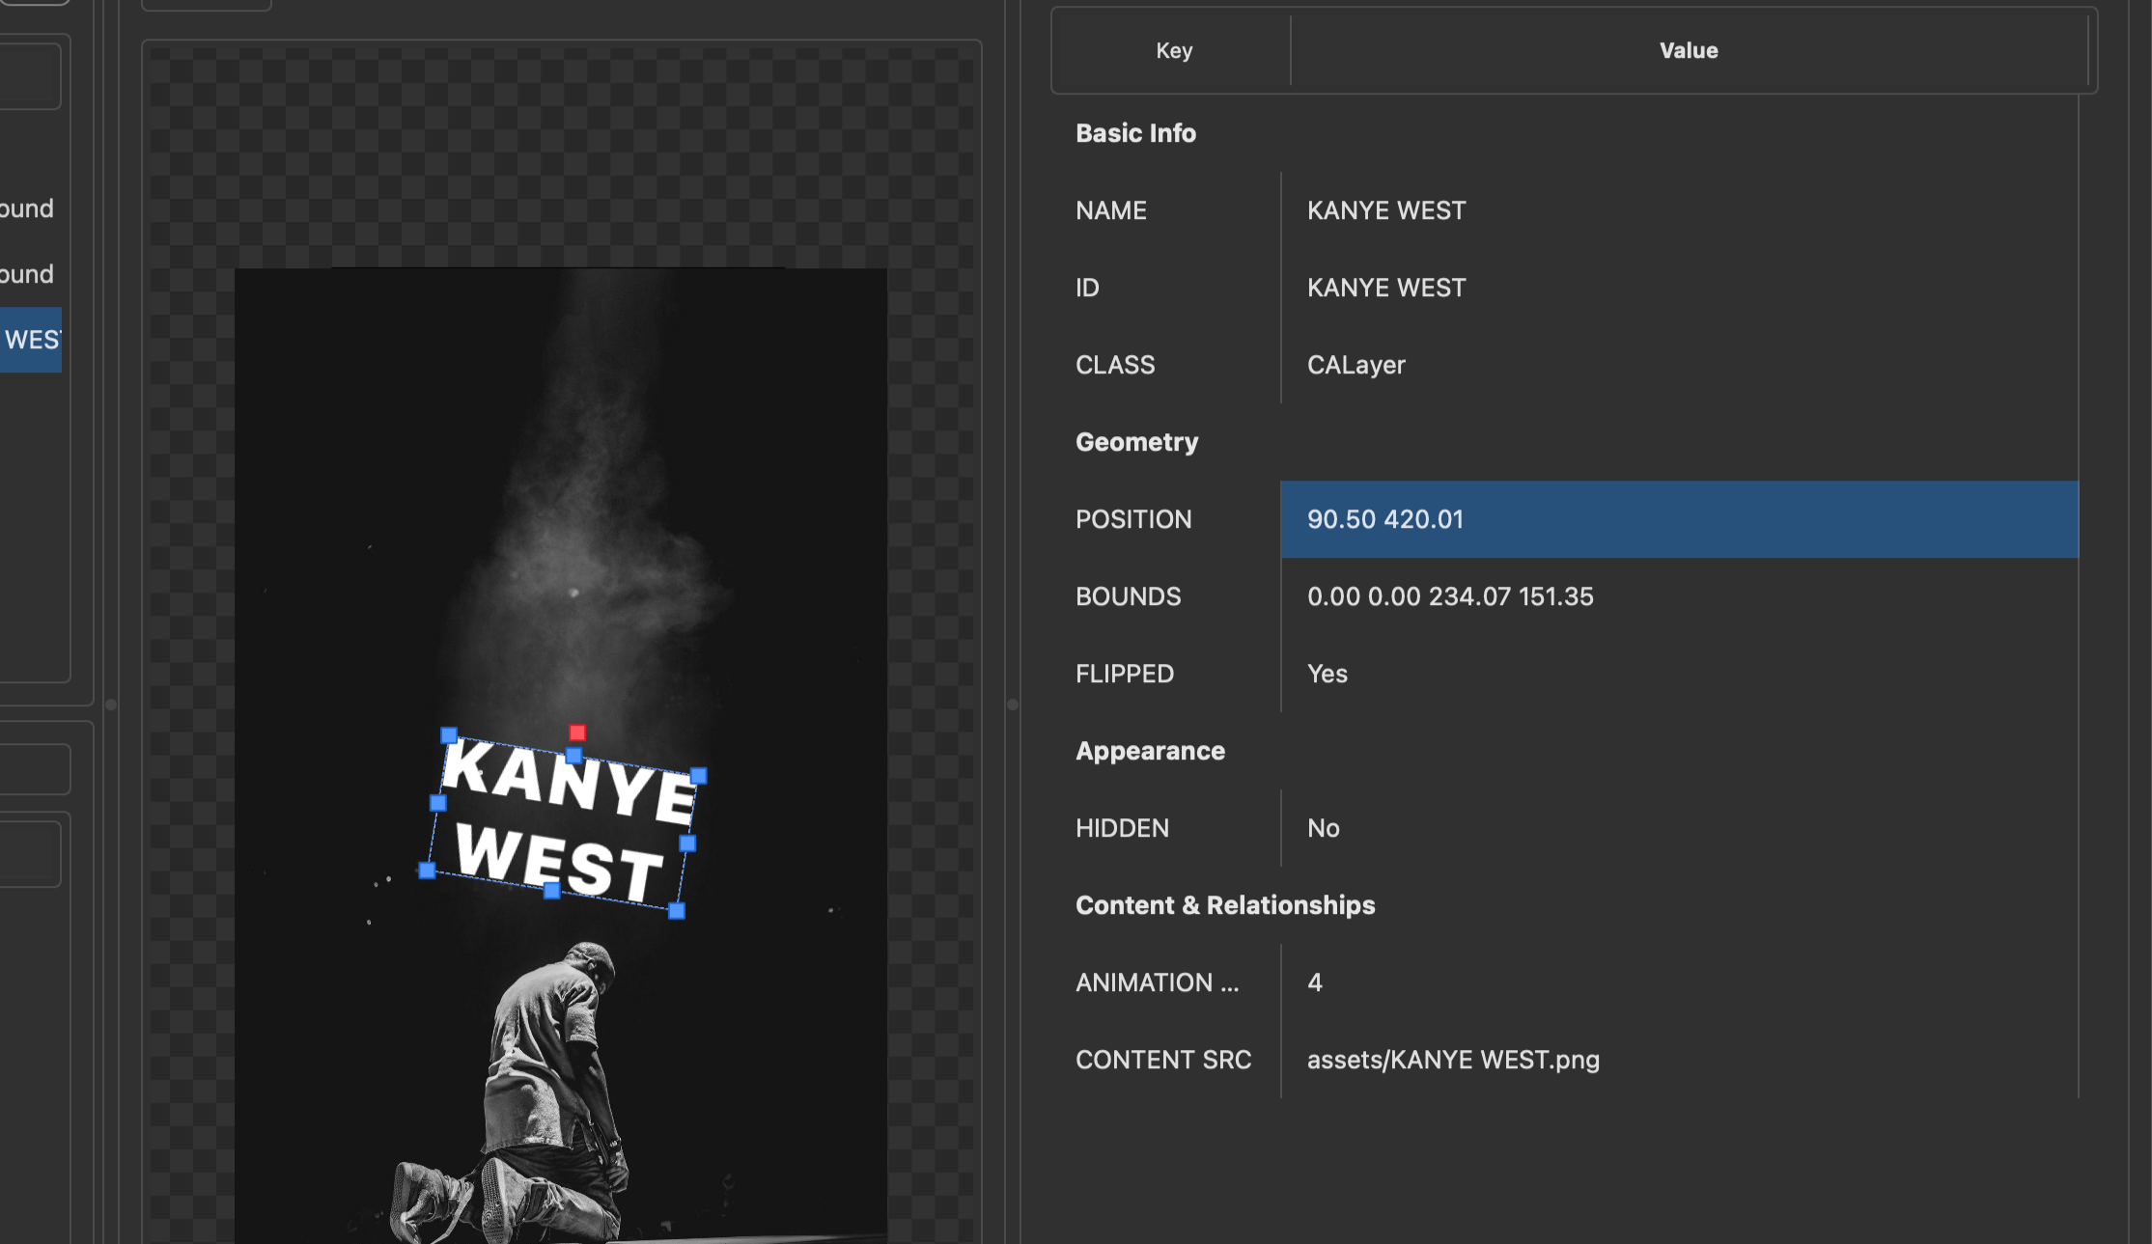Click the top-left blue resize handle of the KANYE WEST layer
This screenshot has width=2152, height=1244.
(449, 735)
